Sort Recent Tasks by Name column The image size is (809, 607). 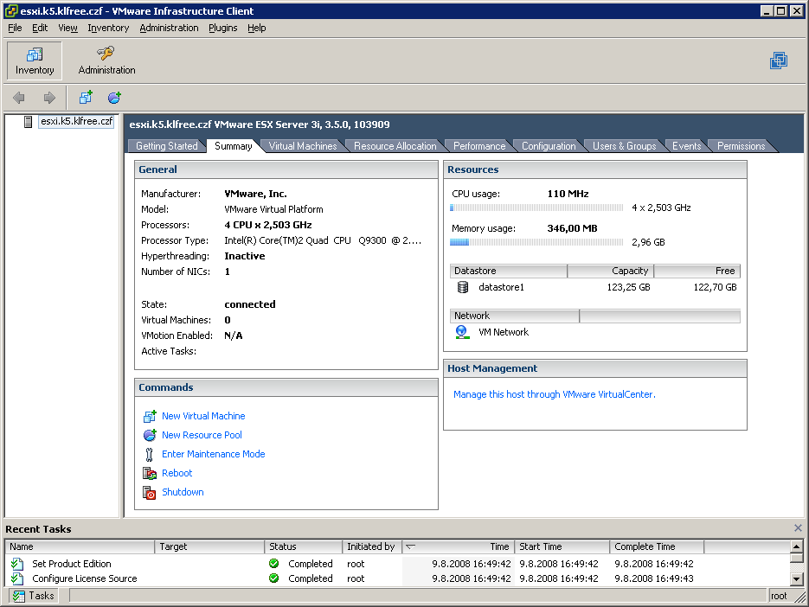(x=80, y=546)
